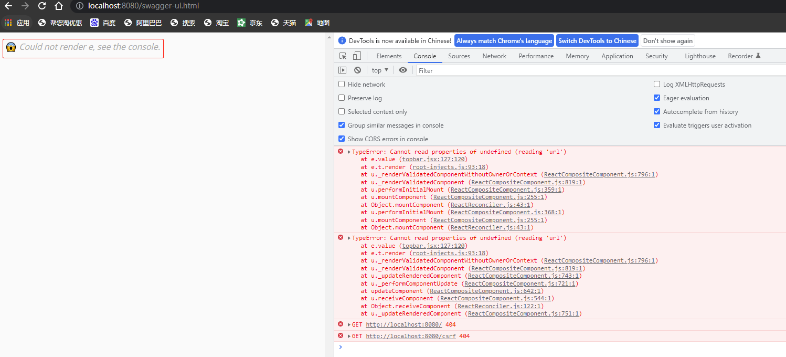786x357 pixels.
Task: Reload the swagger-ui page
Action: [x=42, y=6]
